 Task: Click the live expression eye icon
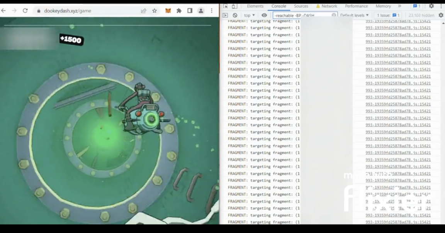click(264, 15)
